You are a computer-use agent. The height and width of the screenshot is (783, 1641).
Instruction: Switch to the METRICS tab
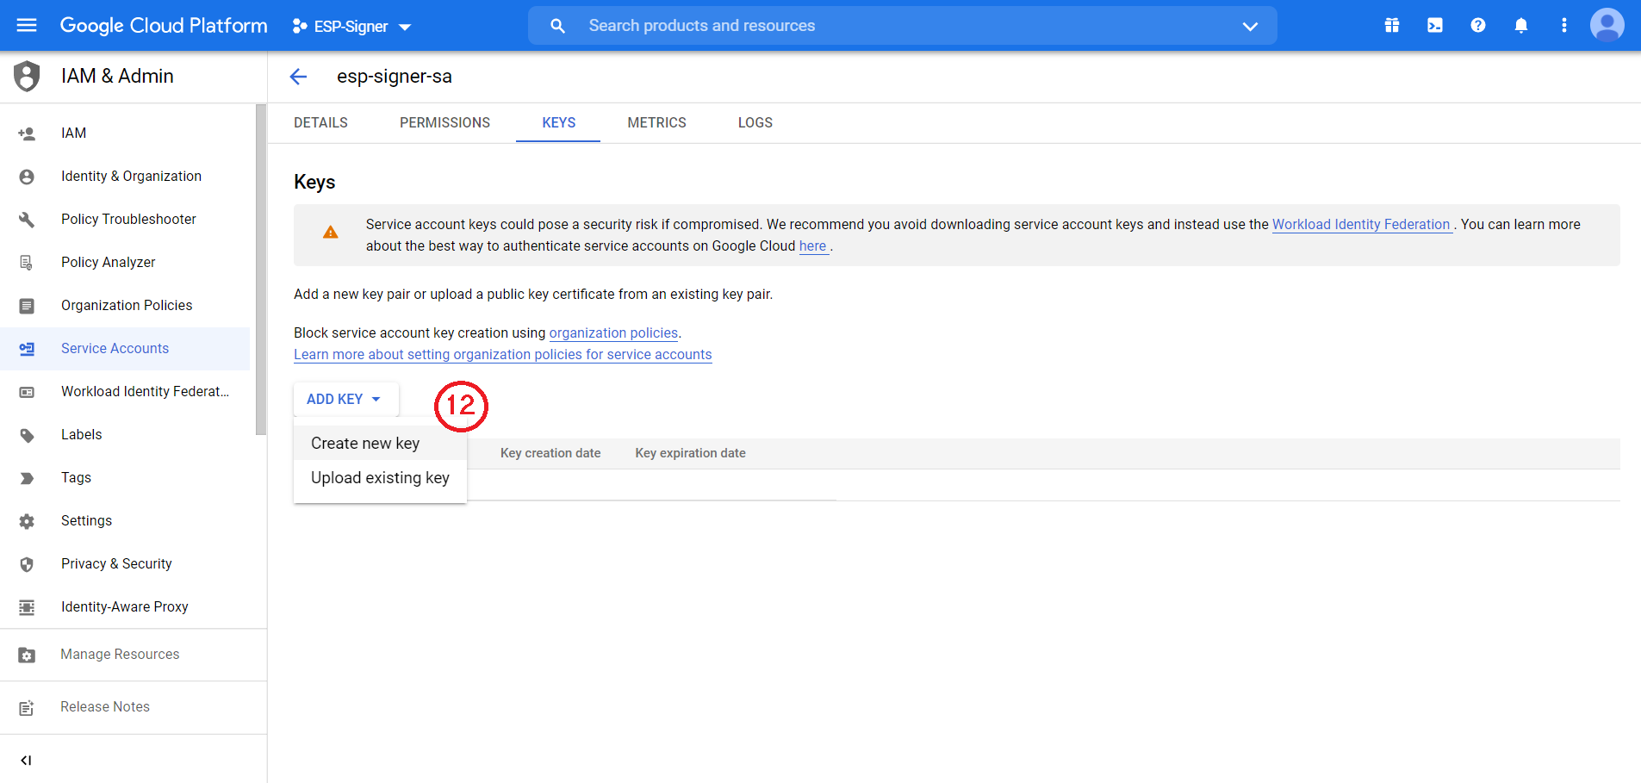(x=656, y=123)
